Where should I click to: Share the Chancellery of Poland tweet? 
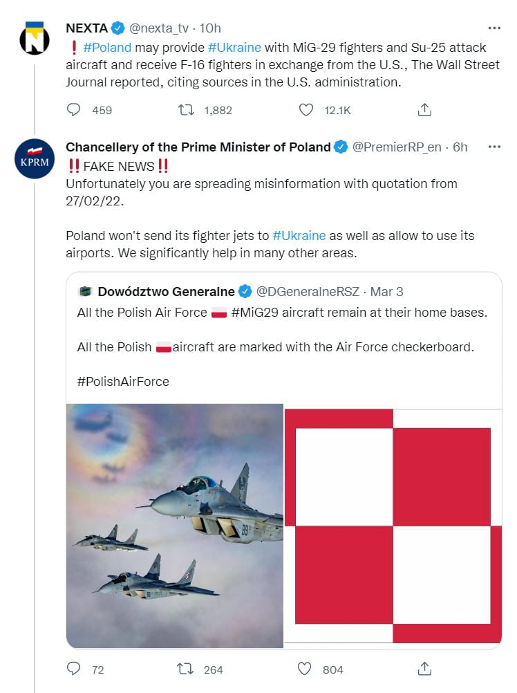tap(425, 669)
